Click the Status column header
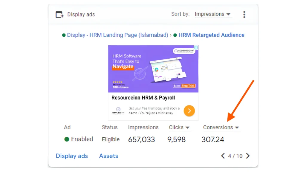Image resolution: width=306 pixels, height=172 pixels. pyautogui.click(x=109, y=127)
